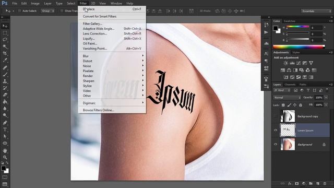Open the Normal blend mode dropdown

tap(287, 98)
